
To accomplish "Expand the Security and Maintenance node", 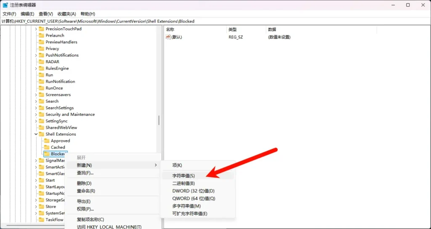I will [36, 114].
